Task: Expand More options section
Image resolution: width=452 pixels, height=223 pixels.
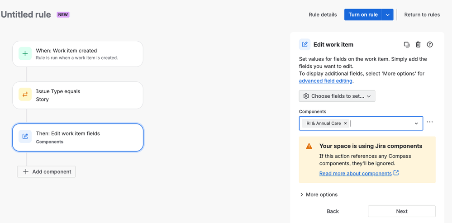Action: click(x=319, y=195)
